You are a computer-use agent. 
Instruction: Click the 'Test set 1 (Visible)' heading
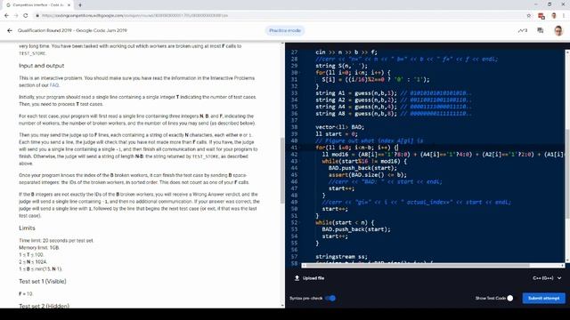click(x=43, y=282)
